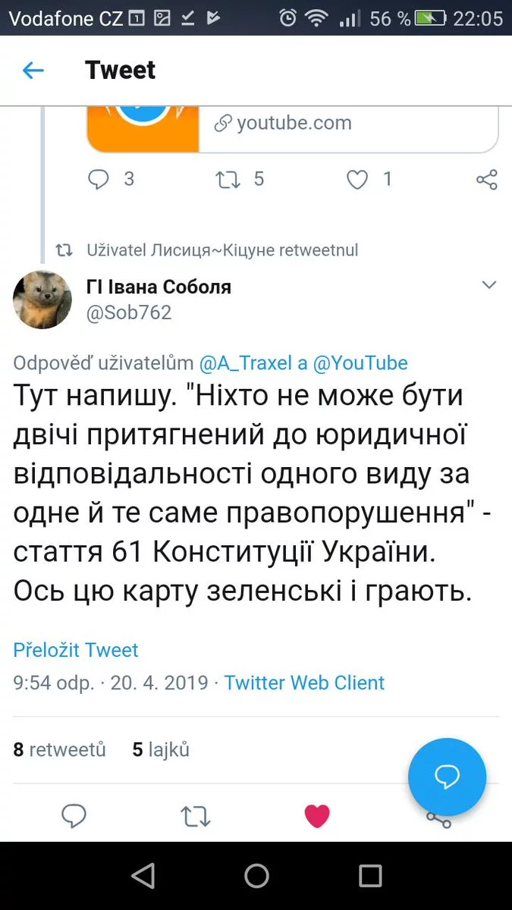
Task: View the list of 8 retweetů
Action: coord(60,750)
